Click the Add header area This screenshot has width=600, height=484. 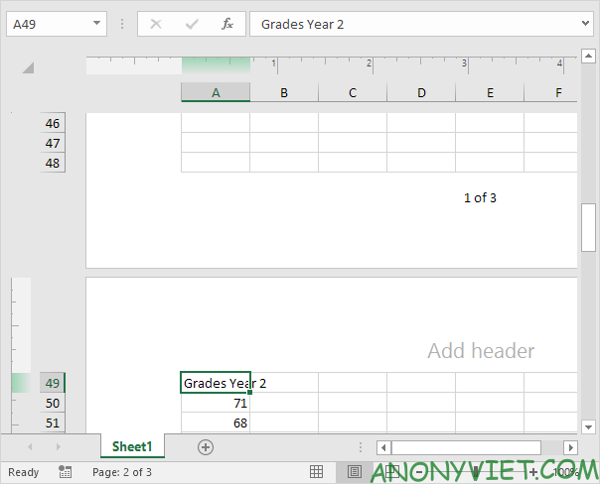[481, 351]
